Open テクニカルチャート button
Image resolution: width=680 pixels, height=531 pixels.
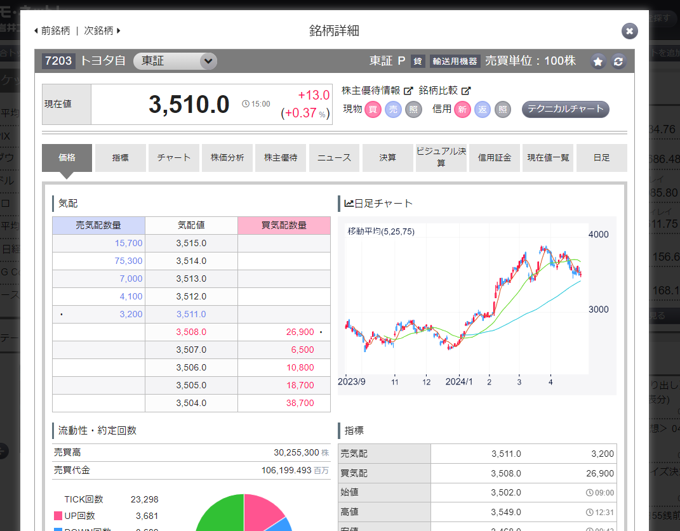pos(566,109)
